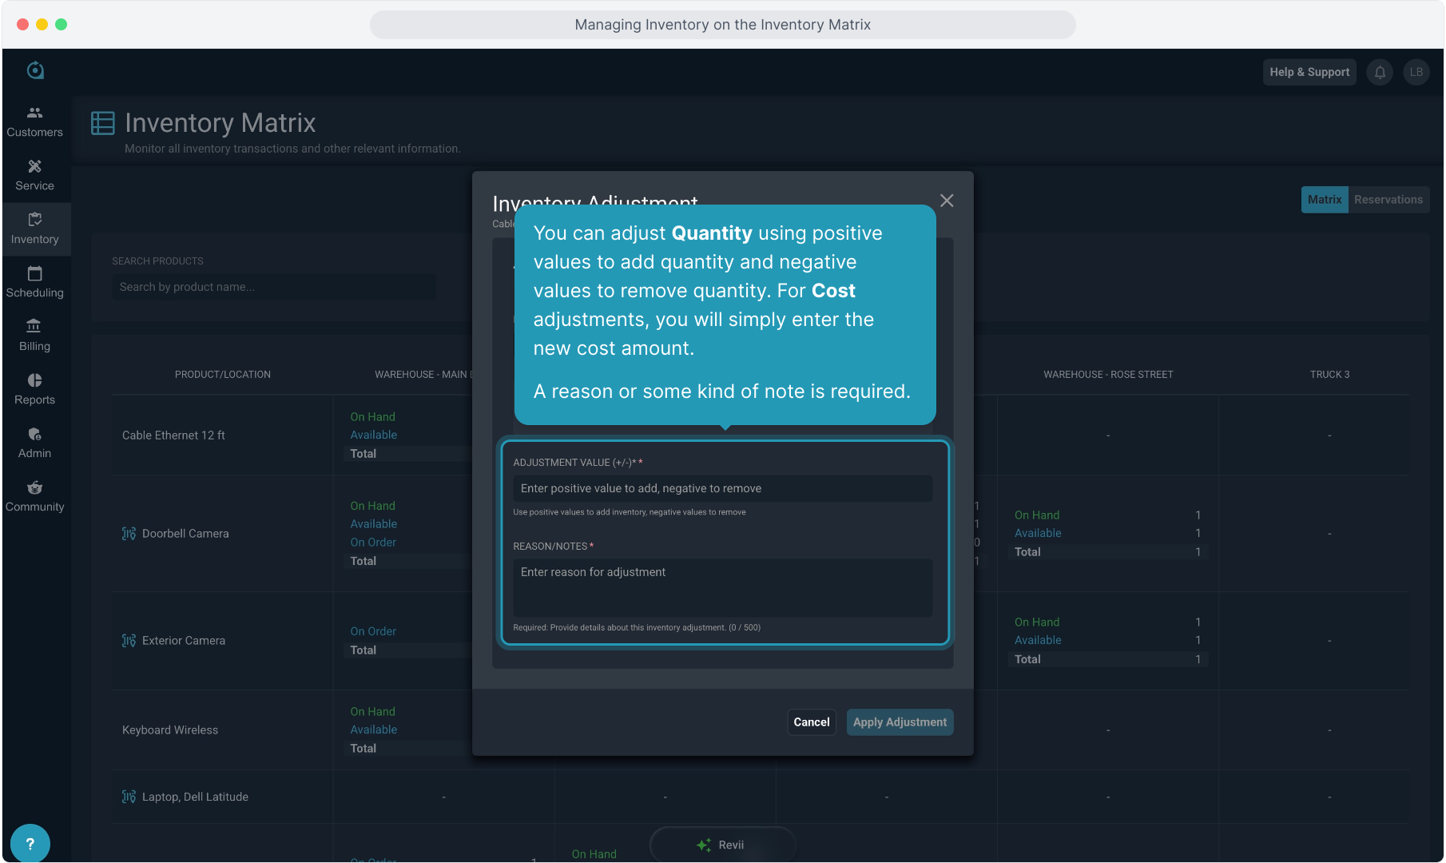The height and width of the screenshot is (863, 1446).
Task: Open the Community section icon
Action: [x=34, y=487]
